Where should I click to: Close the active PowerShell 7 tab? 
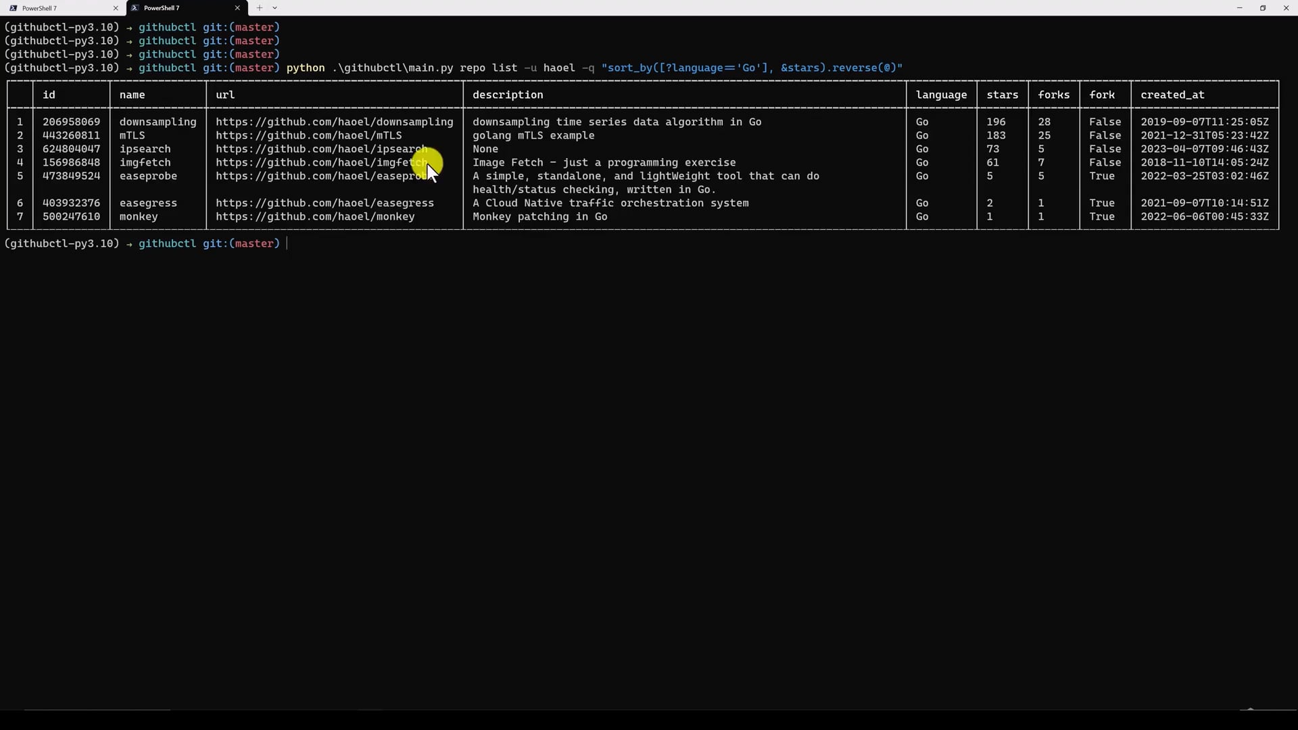click(237, 8)
